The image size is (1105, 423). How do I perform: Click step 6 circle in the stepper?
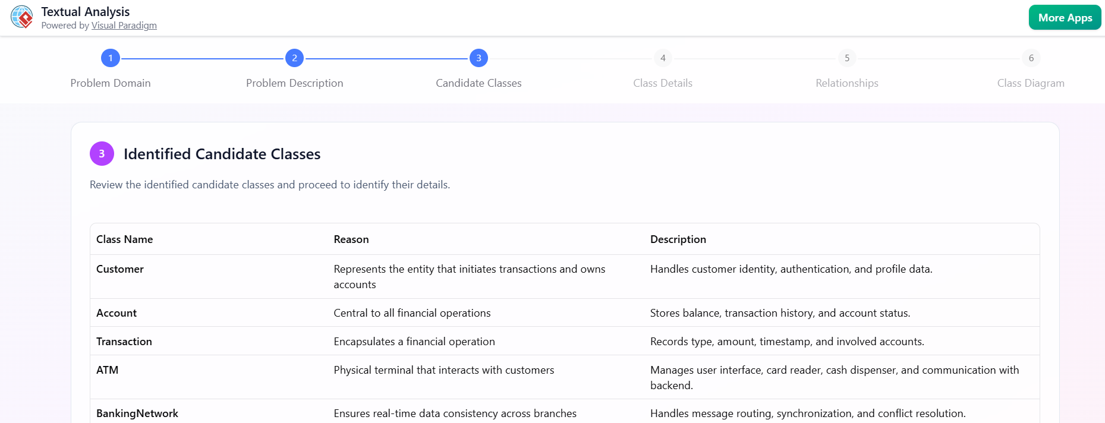coord(1031,58)
